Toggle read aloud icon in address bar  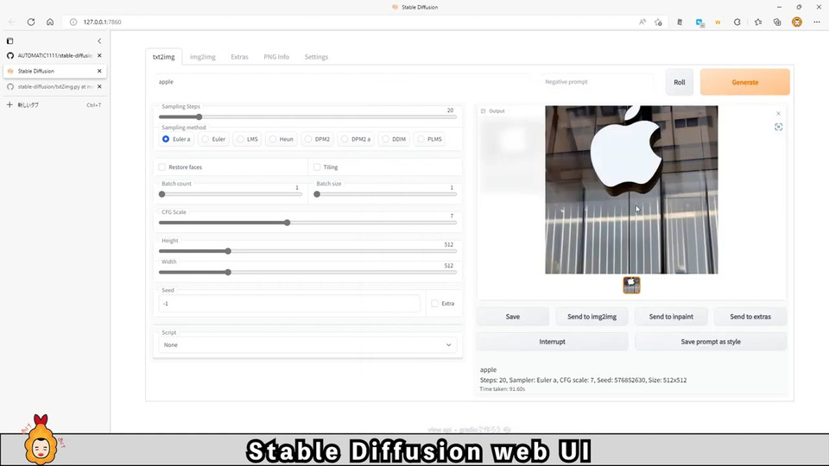(642, 22)
